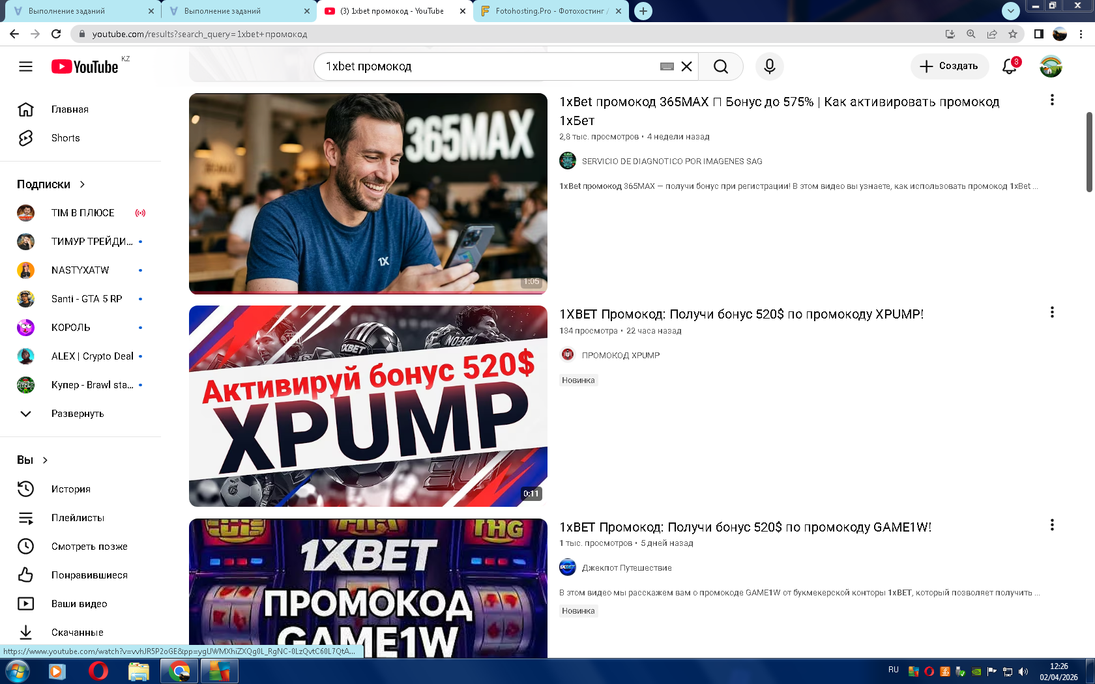Open the Windows Start menu
Viewport: 1095px width, 684px height.
click(x=16, y=671)
